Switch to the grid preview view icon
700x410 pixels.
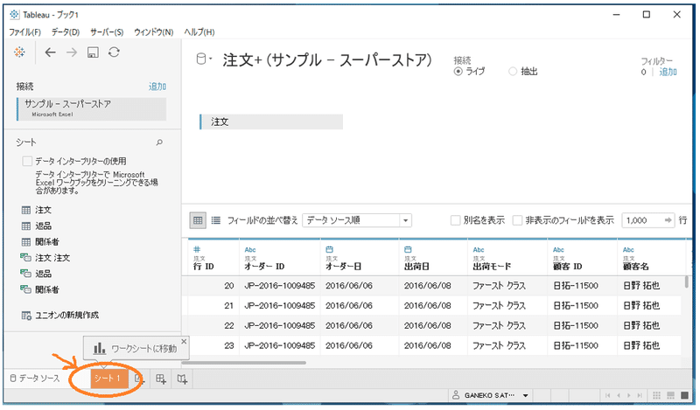198,220
